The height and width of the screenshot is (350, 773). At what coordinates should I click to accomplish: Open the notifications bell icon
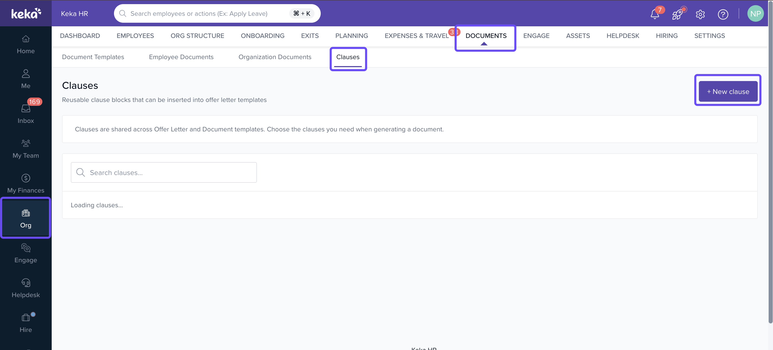(655, 14)
